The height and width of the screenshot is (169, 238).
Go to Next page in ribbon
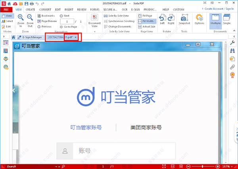point(65,16)
